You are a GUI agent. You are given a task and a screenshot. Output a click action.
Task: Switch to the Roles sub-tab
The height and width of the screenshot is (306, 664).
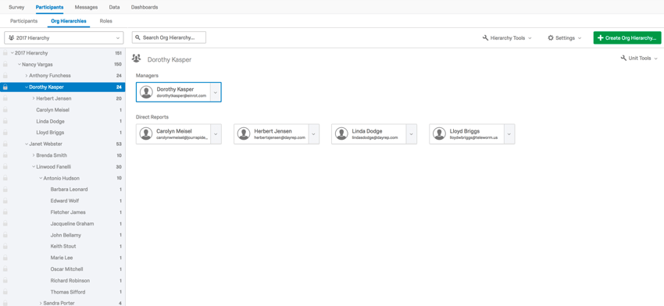(x=106, y=21)
